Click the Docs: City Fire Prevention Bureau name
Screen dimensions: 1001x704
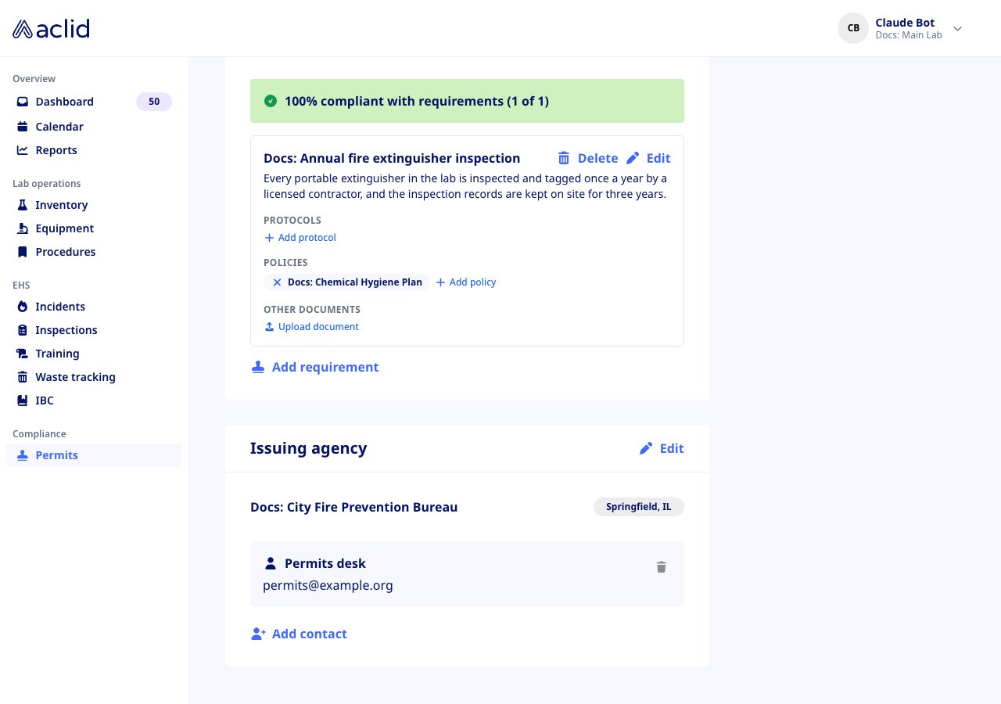click(354, 507)
